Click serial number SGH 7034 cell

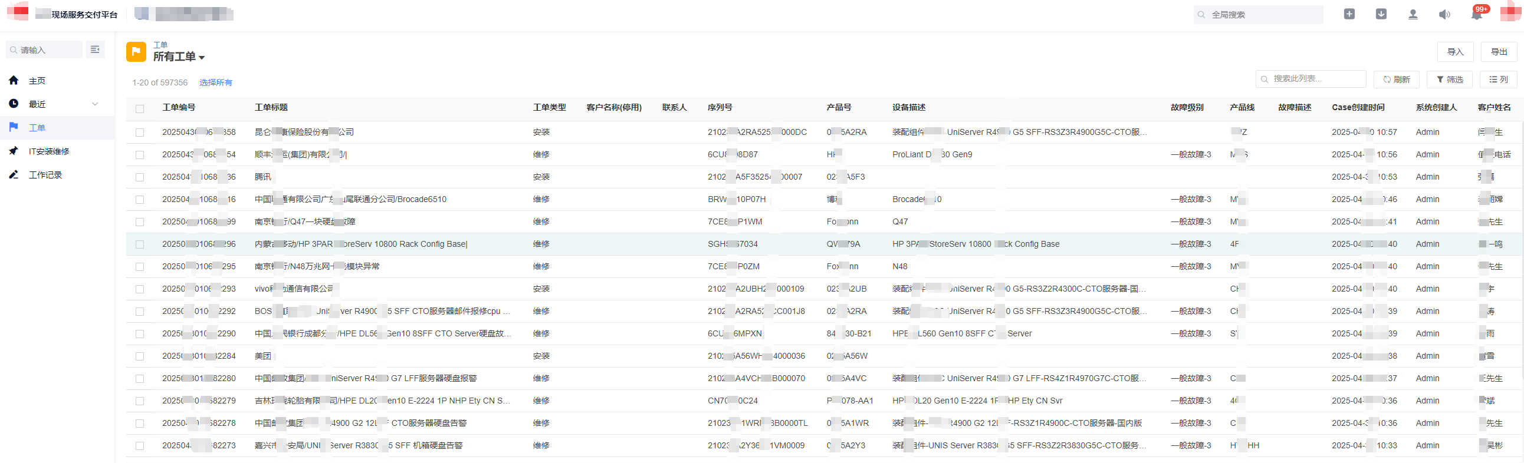[x=733, y=244]
